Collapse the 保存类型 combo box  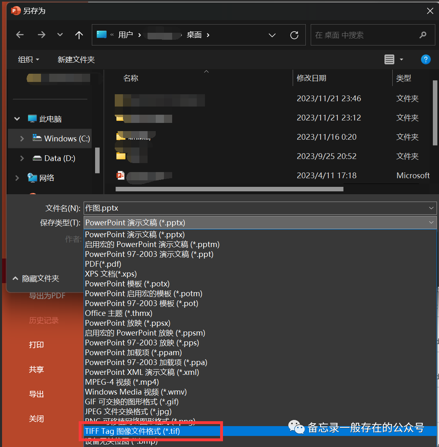pyautogui.click(x=431, y=222)
